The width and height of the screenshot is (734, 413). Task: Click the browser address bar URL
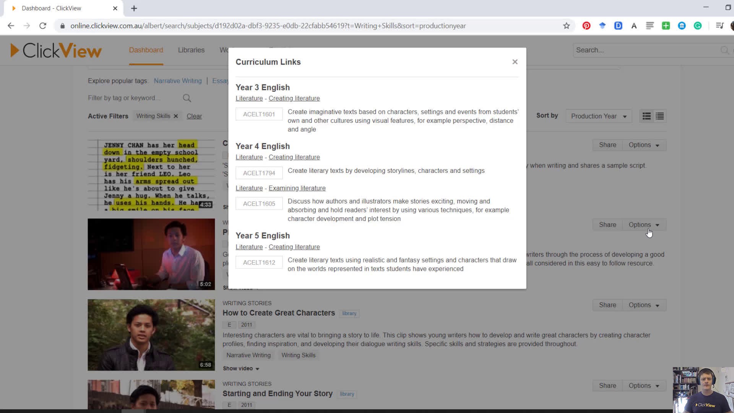268,26
